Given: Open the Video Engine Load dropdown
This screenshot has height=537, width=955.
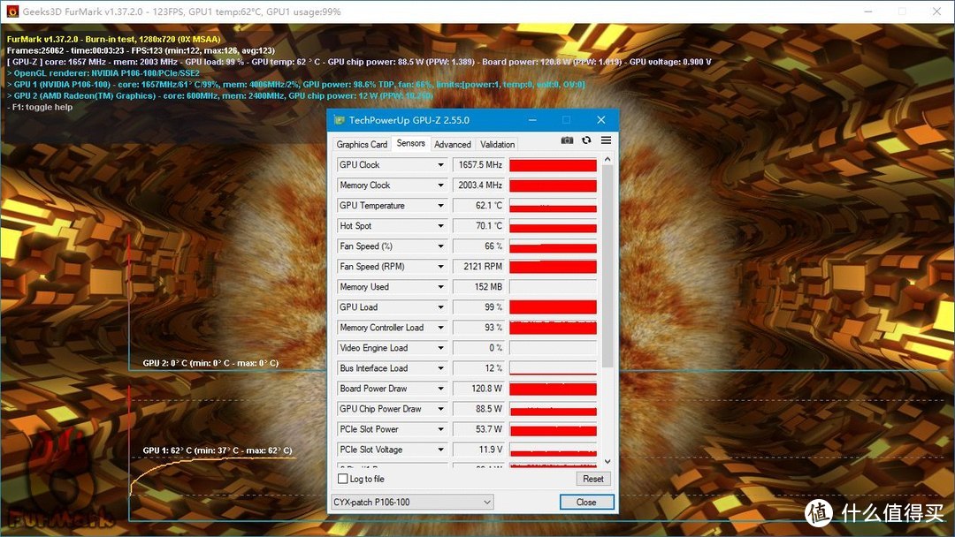Looking at the screenshot, I should pos(441,348).
